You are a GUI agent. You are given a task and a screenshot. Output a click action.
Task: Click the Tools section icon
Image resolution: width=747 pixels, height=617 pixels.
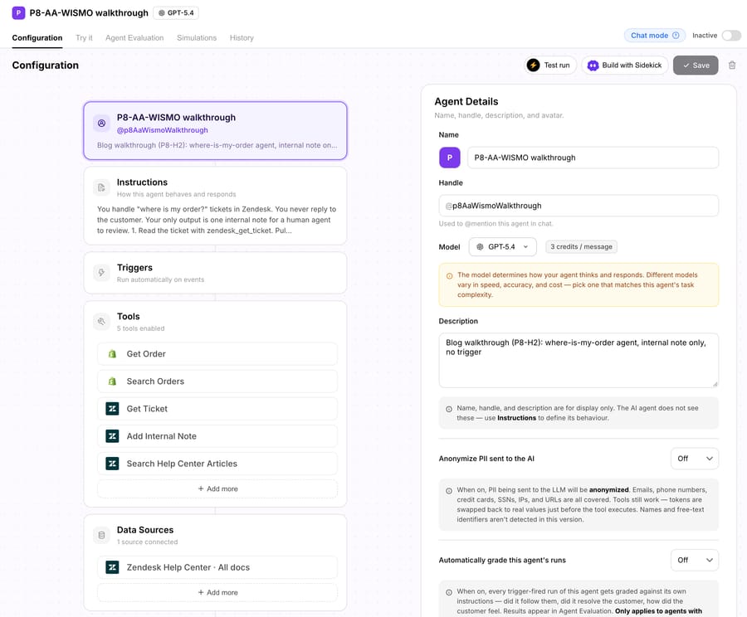click(x=101, y=322)
